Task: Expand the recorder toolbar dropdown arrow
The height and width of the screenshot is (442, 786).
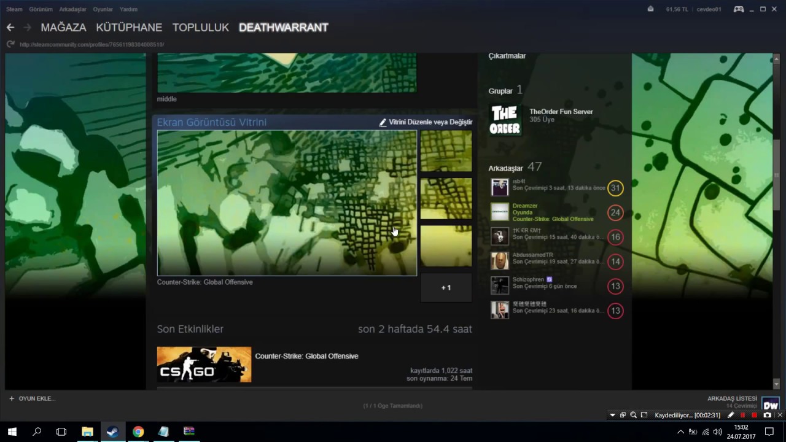Action: point(612,415)
